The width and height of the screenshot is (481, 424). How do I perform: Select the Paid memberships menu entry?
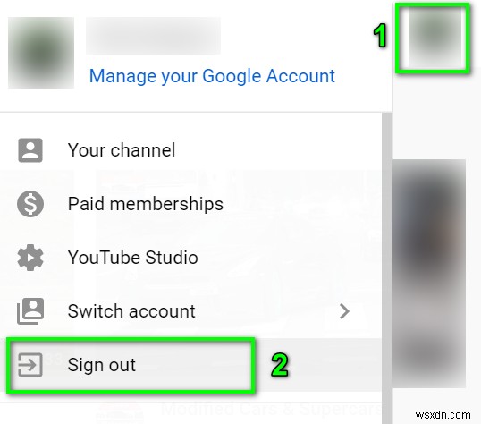(x=190, y=204)
